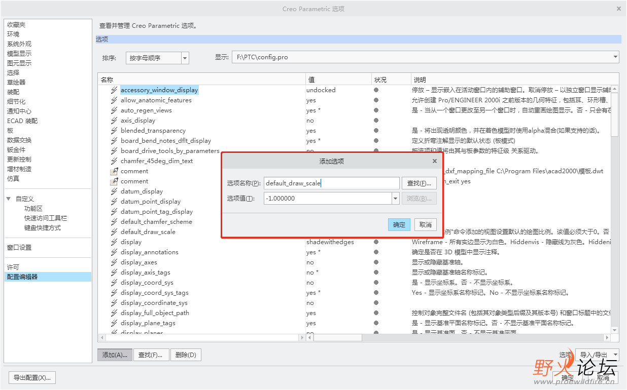This screenshot has height=390, width=627.
Task: Click the 状况 column header
Action: point(391,80)
